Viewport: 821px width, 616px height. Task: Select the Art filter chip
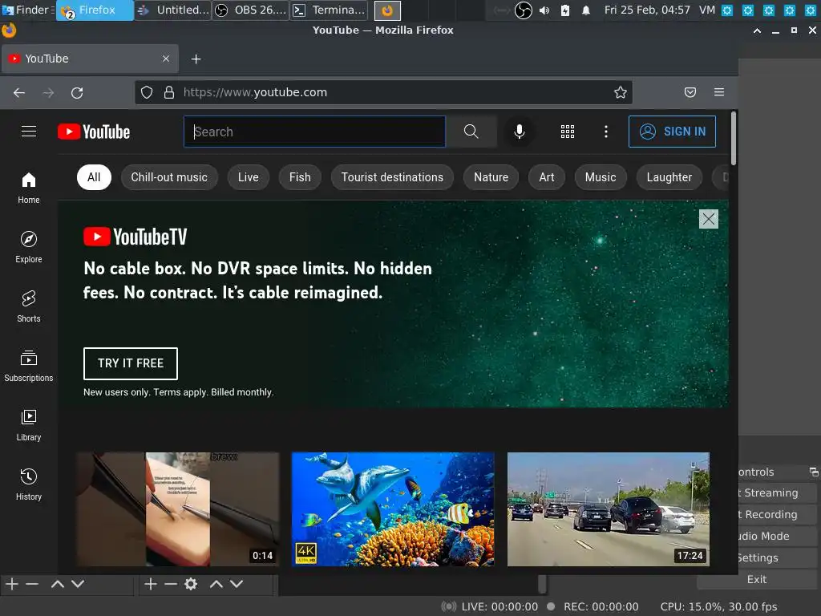click(547, 177)
